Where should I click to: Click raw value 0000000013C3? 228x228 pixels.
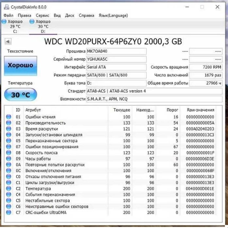[200, 135]
